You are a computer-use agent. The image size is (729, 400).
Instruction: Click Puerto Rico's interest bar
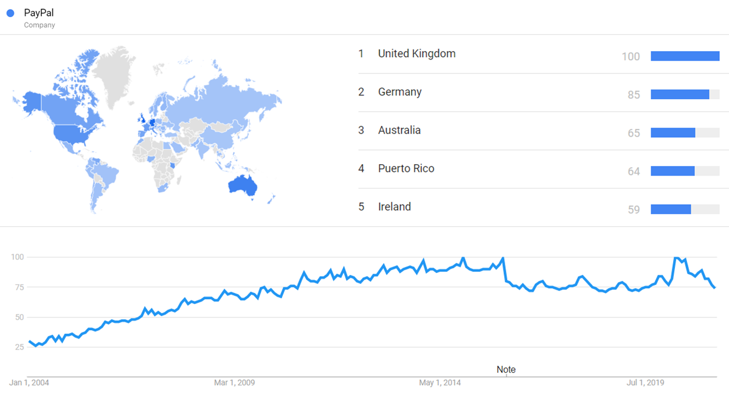click(x=672, y=171)
